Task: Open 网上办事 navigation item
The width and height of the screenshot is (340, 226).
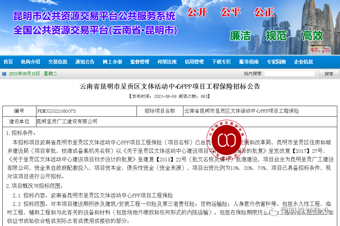Action: [112, 62]
